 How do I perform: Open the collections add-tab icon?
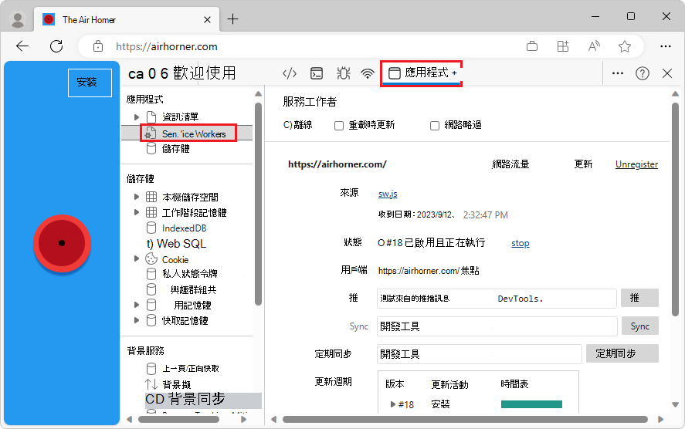(563, 46)
